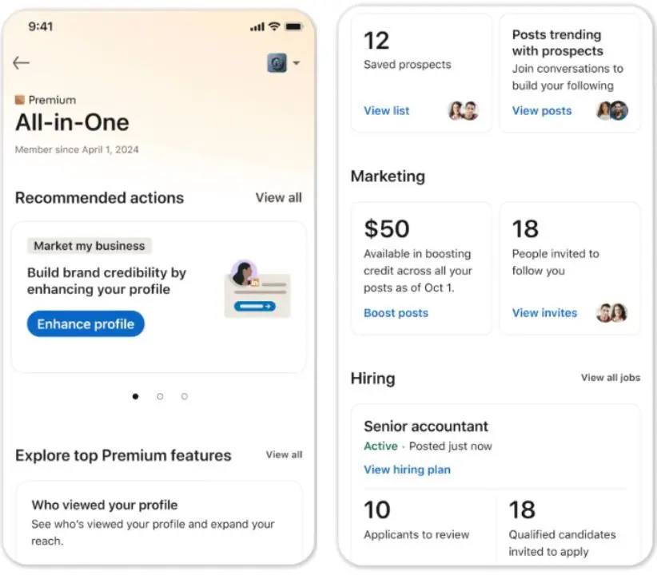Select the first carousel page dot
Image resolution: width=657 pixels, height=575 pixels.
click(136, 396)
